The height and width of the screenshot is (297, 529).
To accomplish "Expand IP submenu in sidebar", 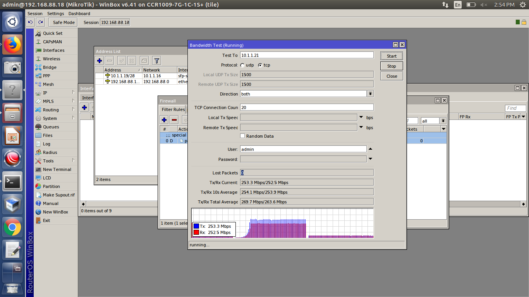I will point(74,93).
